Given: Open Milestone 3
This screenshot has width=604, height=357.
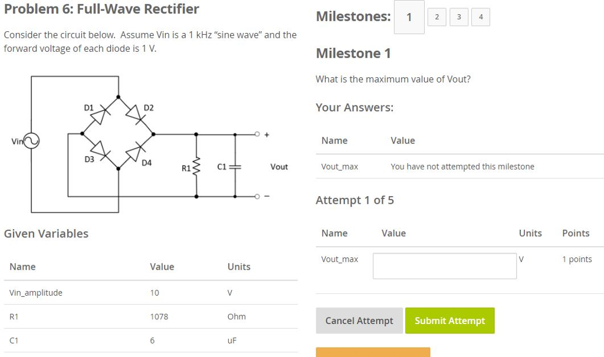Looking at the screenshot, I should [458, 16].
